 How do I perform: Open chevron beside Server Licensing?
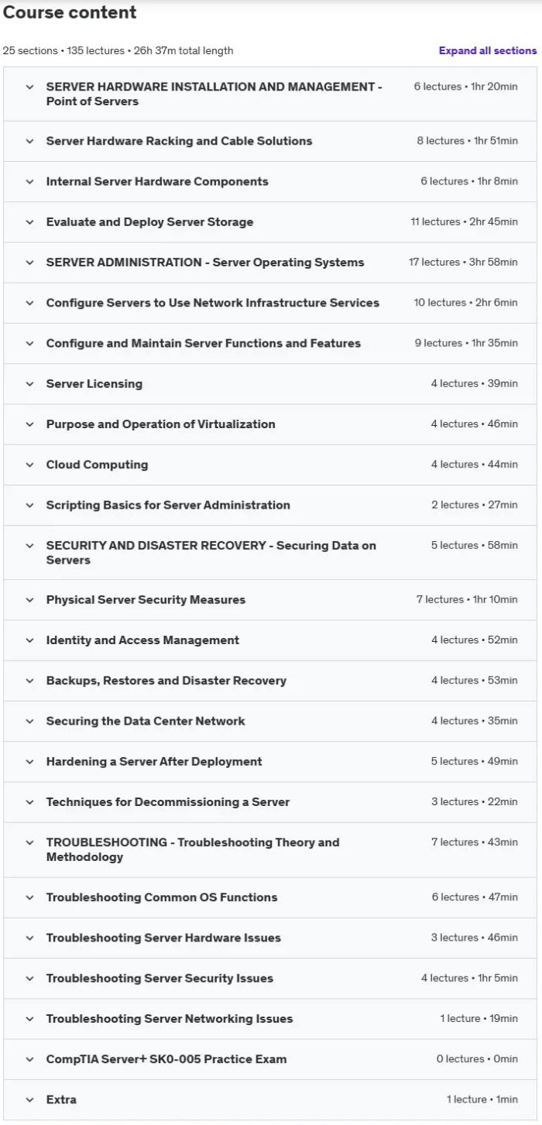point(30,384)
